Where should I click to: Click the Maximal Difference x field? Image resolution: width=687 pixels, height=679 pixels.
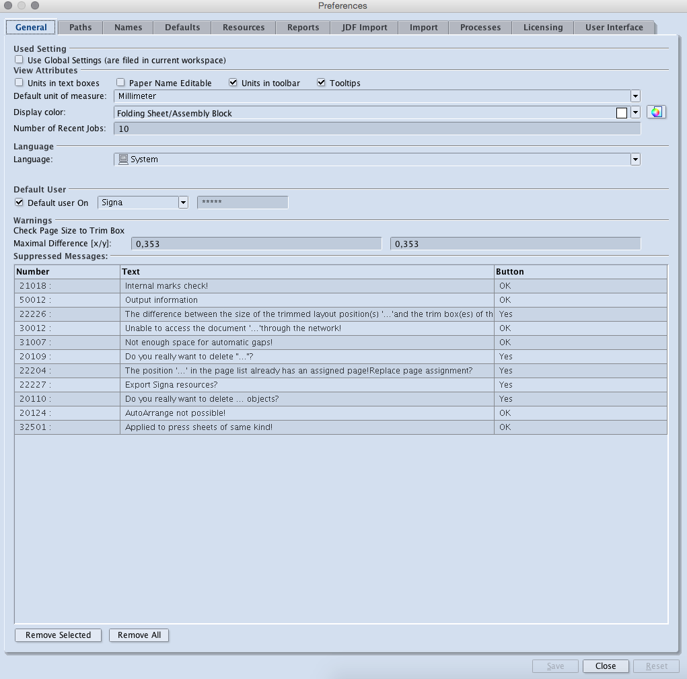[256, 244]
